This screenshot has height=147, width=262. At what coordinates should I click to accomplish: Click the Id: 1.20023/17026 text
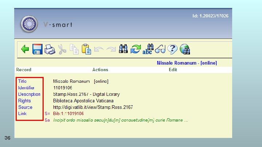click(210, 16)
